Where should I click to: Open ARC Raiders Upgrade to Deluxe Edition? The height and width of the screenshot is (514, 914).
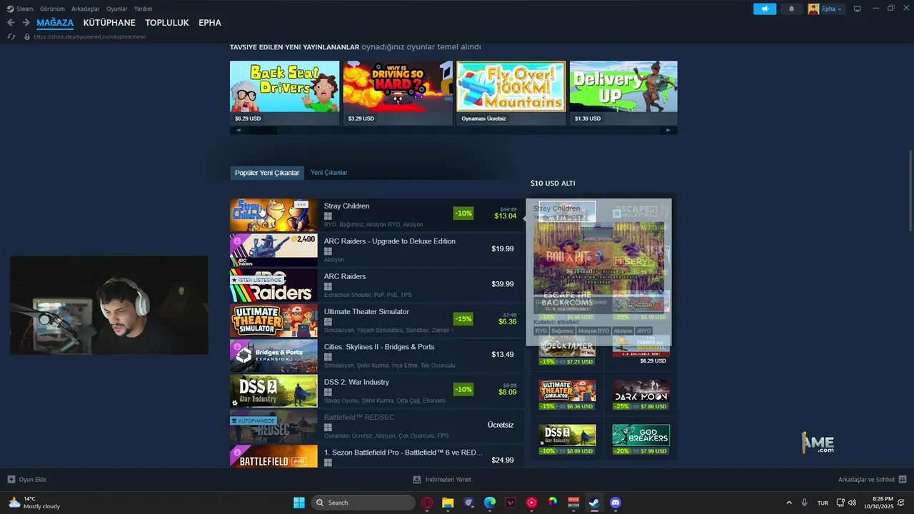pyautogui.click(x=376, y=250)
